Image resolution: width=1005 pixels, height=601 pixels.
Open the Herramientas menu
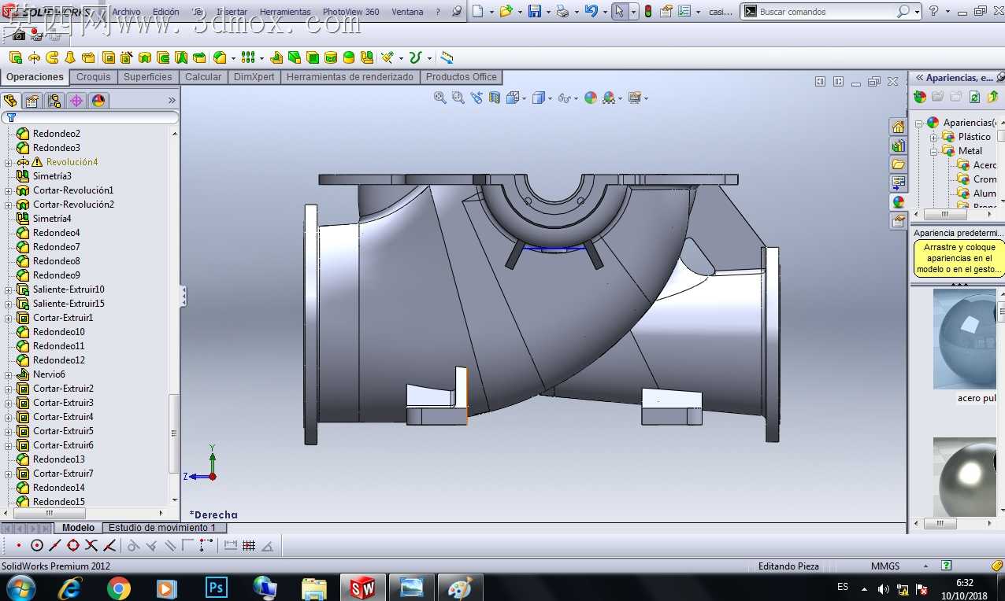pyautogui.click(x=285, y=12)
